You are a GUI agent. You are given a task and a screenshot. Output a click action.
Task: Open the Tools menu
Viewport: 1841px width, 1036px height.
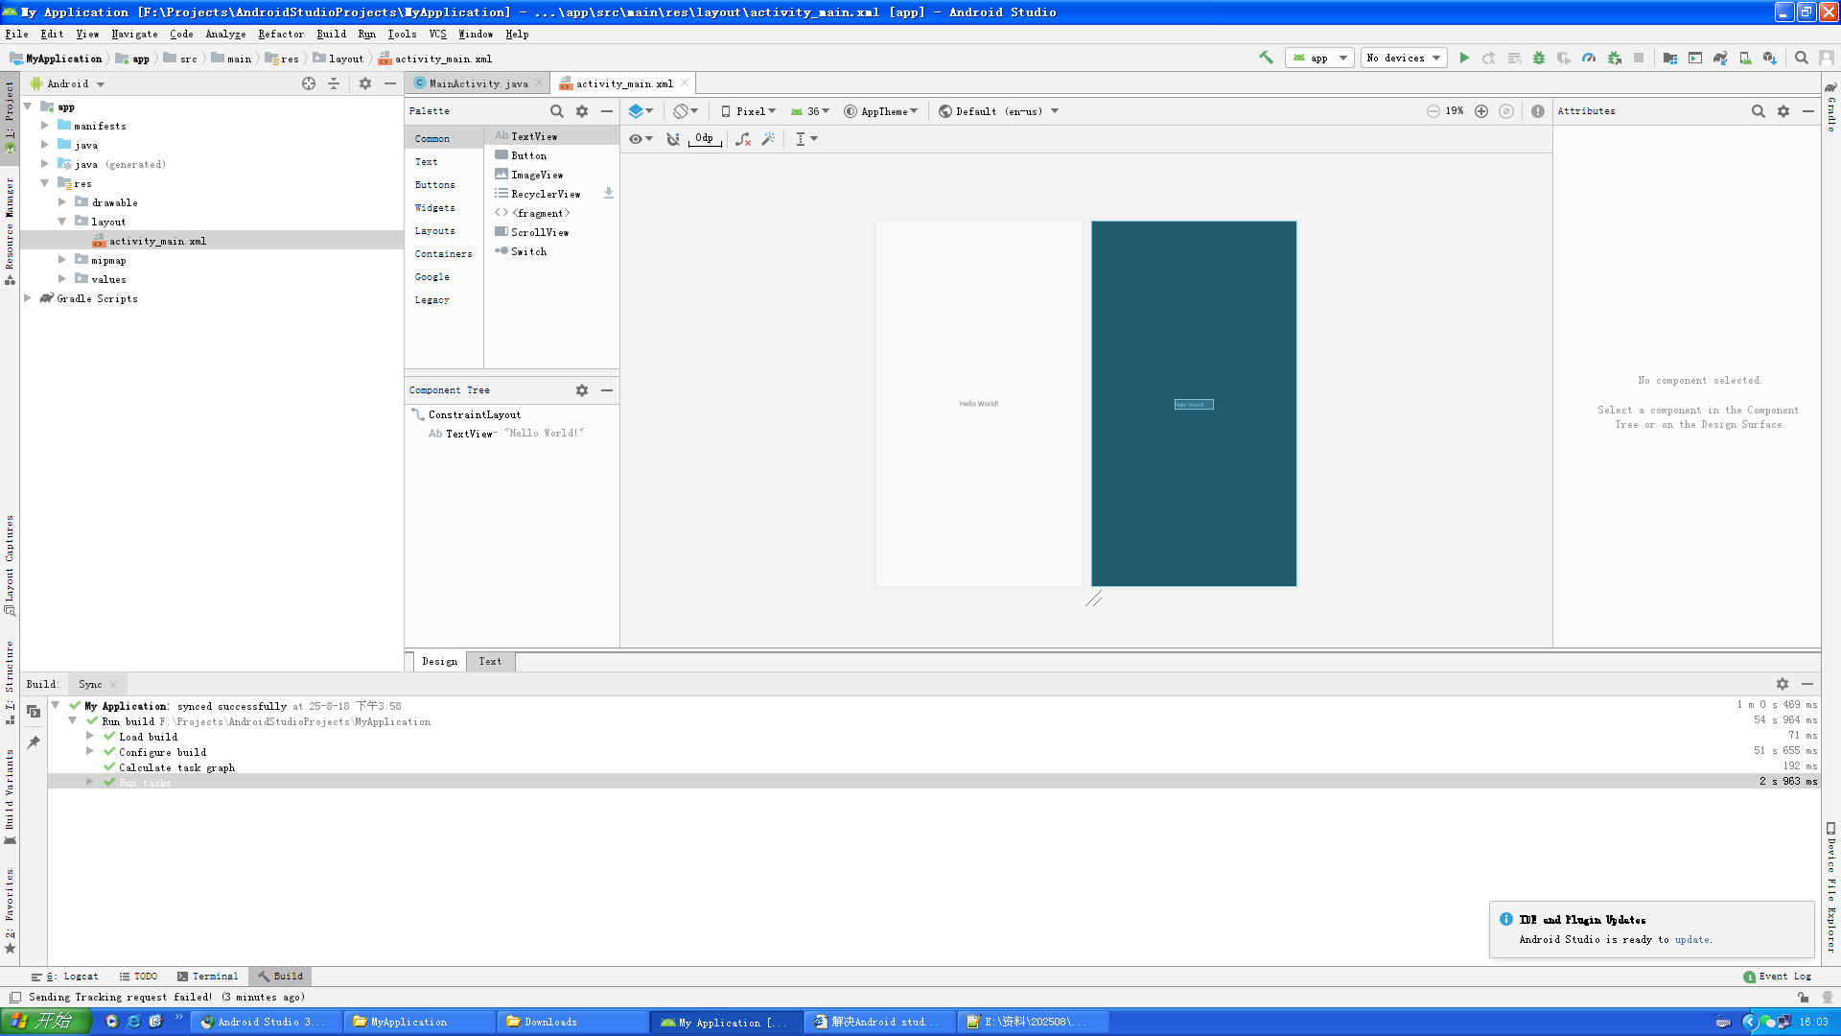point(402,34)
